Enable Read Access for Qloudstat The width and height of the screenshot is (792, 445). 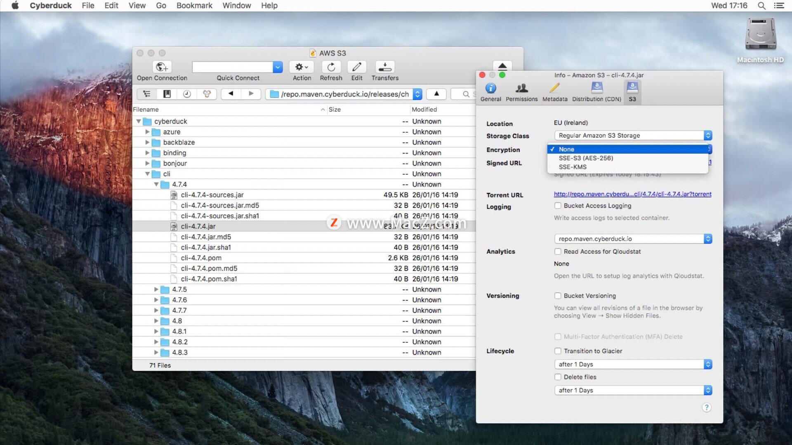coord(558,251)
